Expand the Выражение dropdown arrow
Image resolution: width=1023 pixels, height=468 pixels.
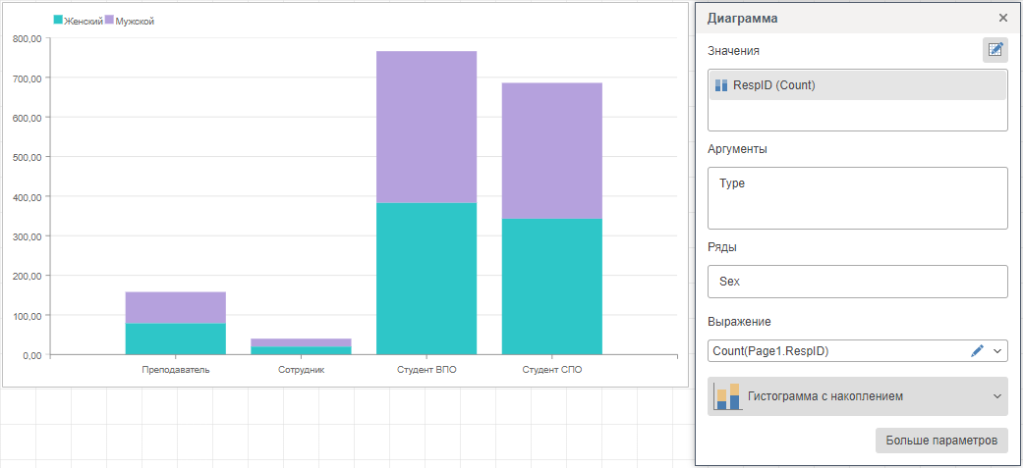[x=997, y=350]
